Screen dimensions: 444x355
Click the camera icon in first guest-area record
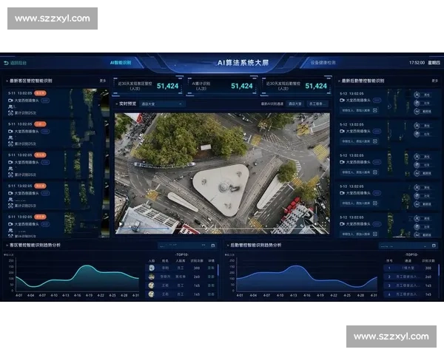click(x=11, y=101)
